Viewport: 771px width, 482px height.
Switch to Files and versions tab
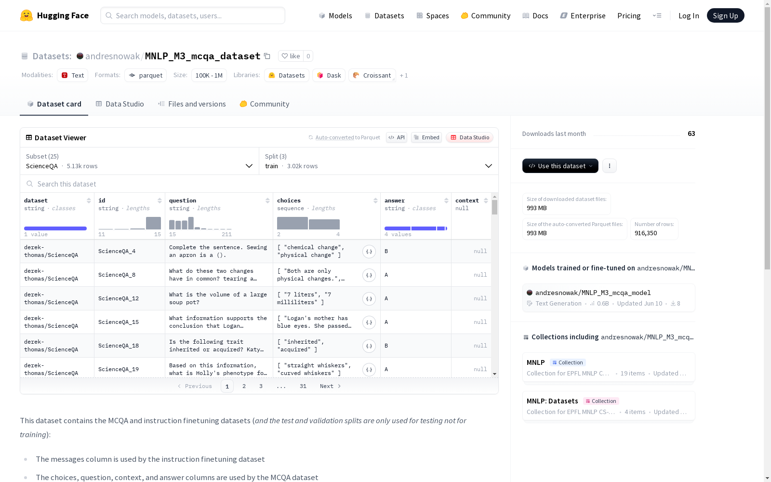coord(192,104)
